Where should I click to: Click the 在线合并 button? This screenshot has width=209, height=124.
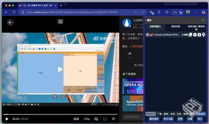pos(151,114)
